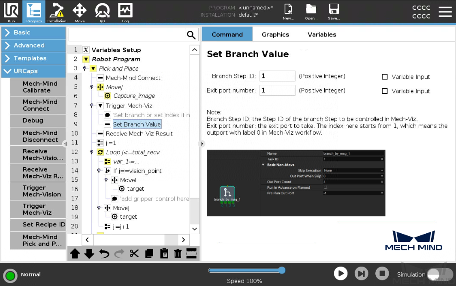This screenshot has height=286, width=456.
Task: Click the program search field
Action: tap(127, 35)
